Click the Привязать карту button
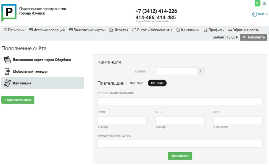This screenshot has height=165, width=269. (x=18, y=100)
